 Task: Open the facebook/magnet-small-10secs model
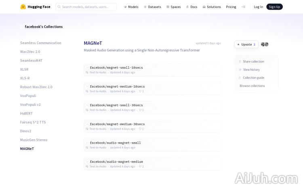[116, 67]
